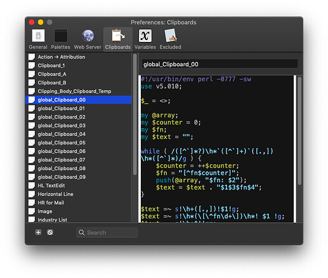
Task: Select the Horizontal Line clipboard
Action: [79, 194]
